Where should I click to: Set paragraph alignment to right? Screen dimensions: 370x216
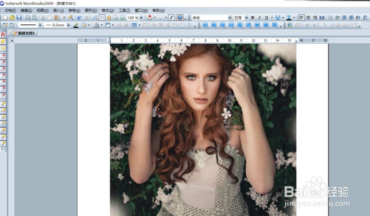pos(315,18)
